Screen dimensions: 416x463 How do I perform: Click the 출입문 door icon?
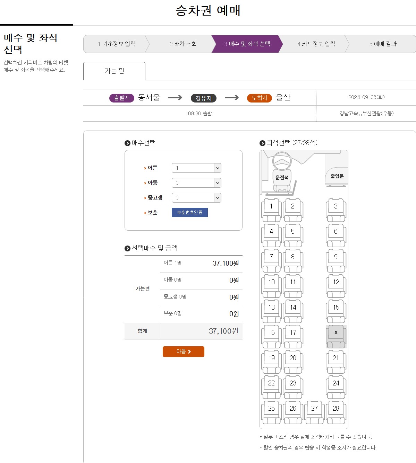[335, 176]
